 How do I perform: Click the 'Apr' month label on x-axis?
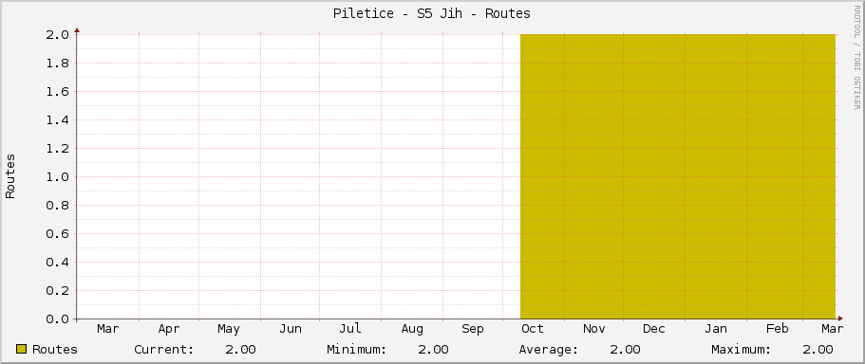169,329
